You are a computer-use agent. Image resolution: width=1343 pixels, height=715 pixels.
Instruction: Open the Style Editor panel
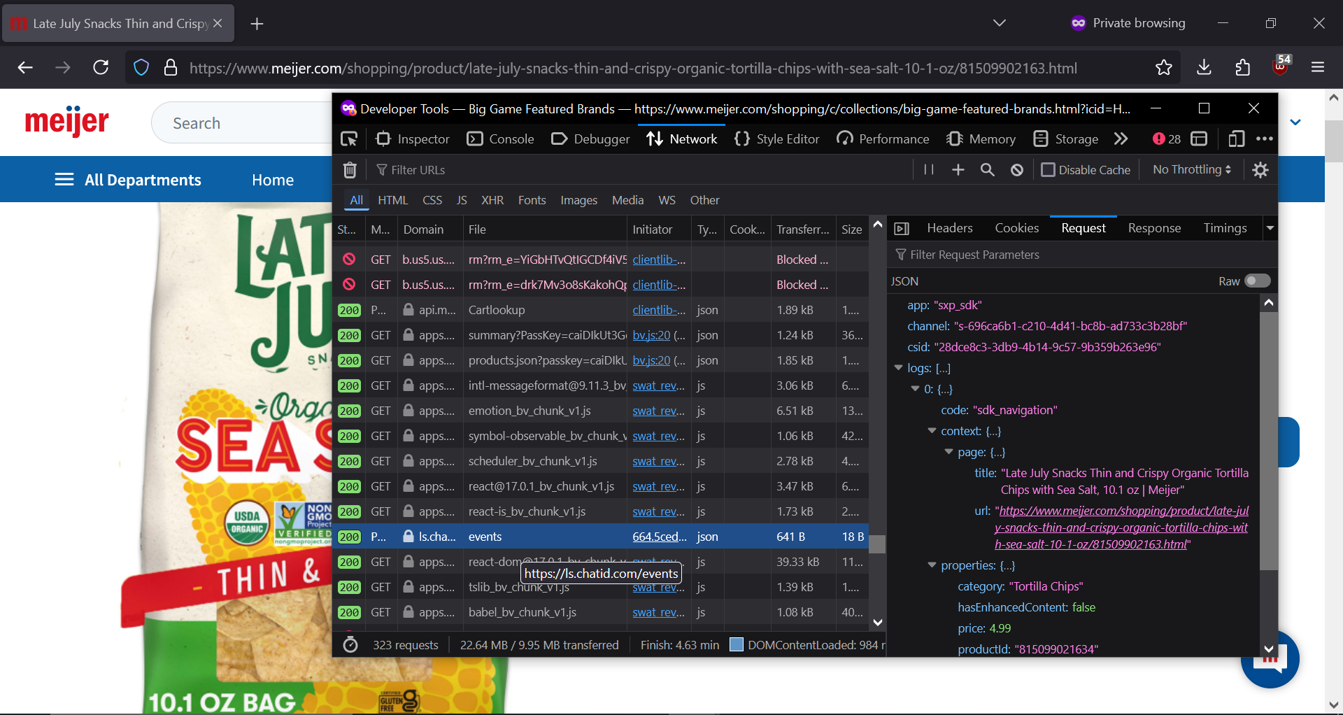[x=776, y=139]
